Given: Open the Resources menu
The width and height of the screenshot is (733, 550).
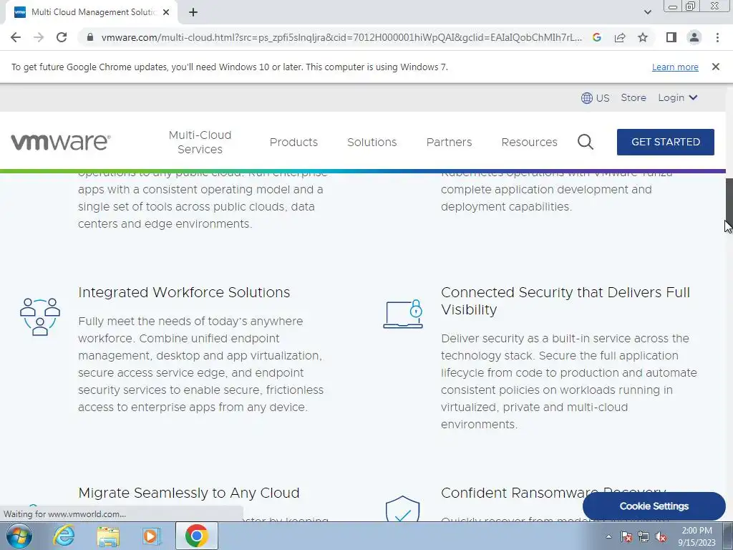Looking at the screenshot, I should tap(529, 143).
